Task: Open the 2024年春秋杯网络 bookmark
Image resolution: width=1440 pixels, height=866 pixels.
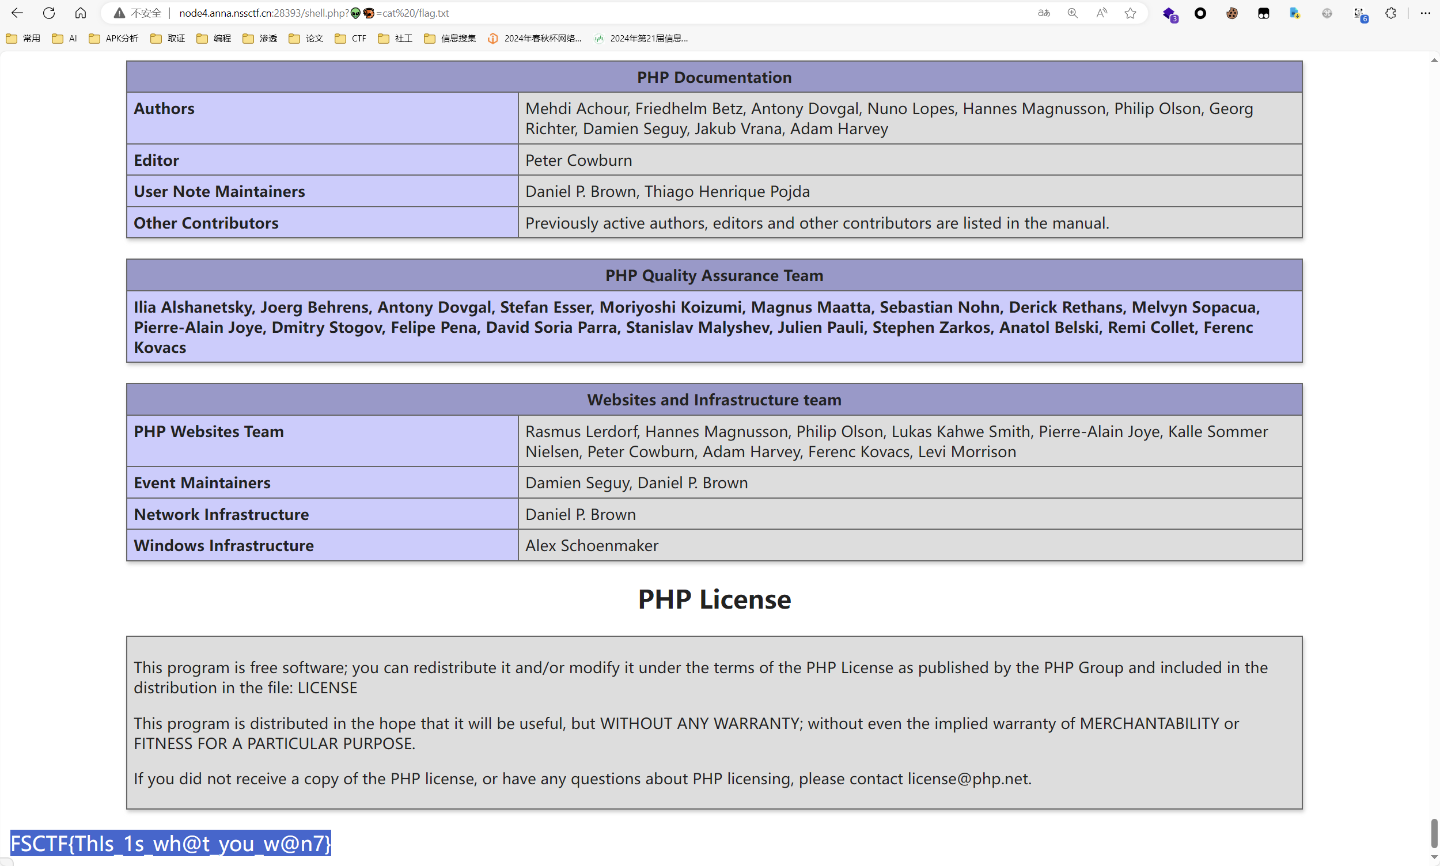Action: click(535, 39)
